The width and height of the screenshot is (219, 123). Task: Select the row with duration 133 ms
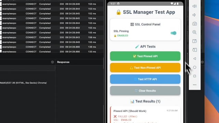52,51
